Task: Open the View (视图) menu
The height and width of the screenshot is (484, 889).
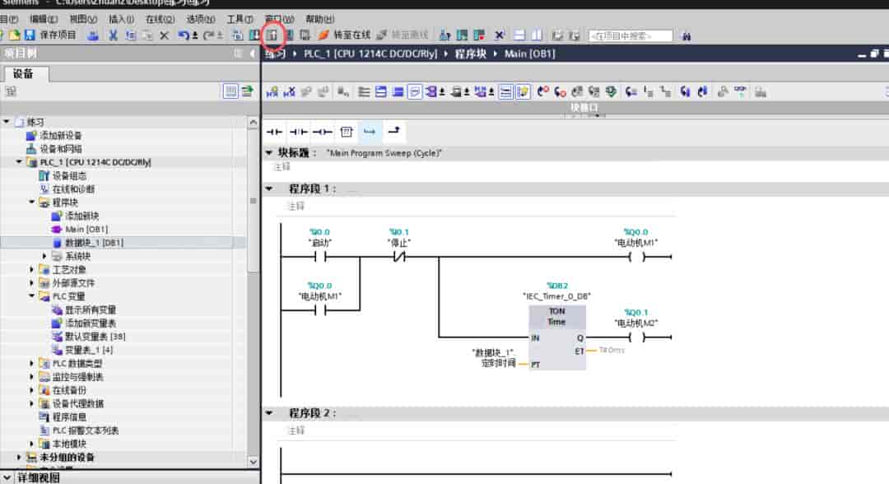Action: coord(83,19)
